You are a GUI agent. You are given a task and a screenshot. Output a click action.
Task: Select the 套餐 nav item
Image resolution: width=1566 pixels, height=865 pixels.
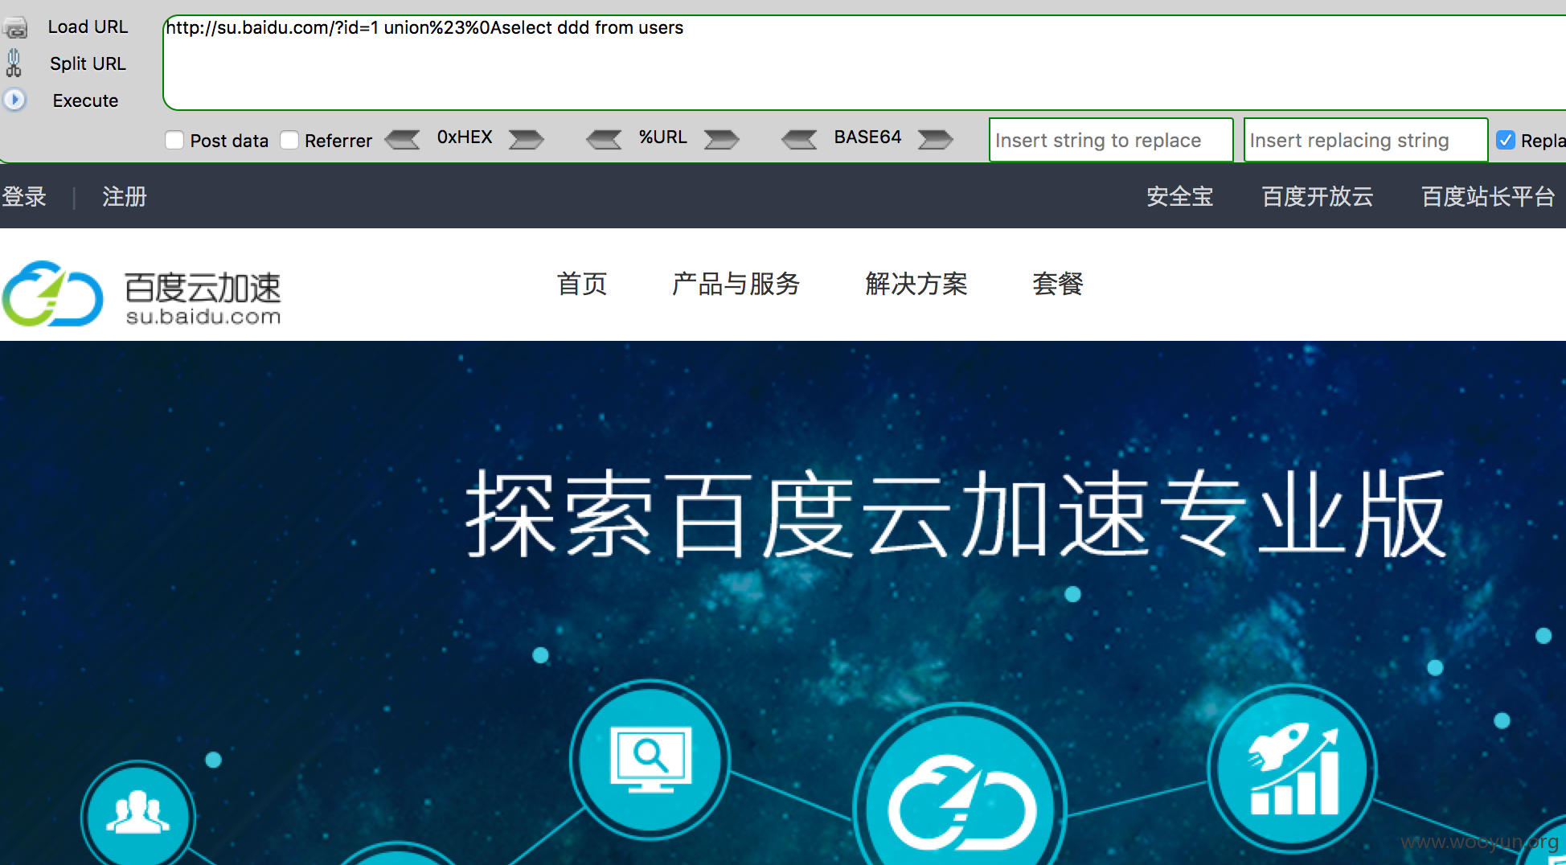click(1058, 284)
